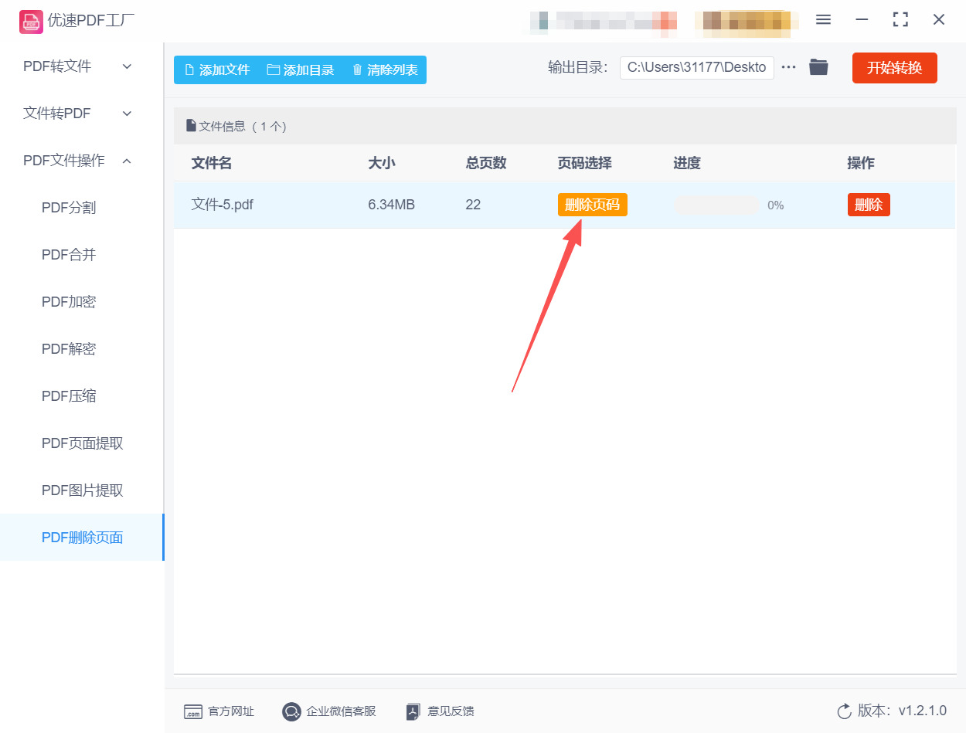Select PDF页面提取 in sidebar
Screen dimensions: 966x733
tap(82, 443)
